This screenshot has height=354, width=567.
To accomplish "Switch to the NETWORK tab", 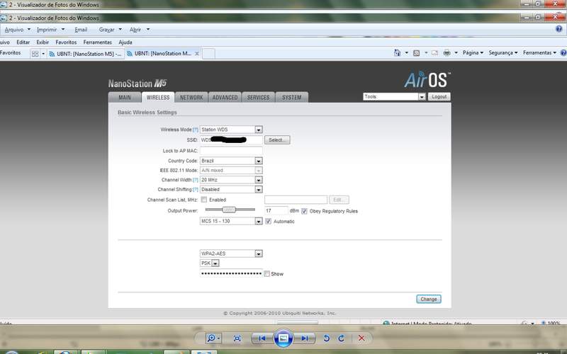I will 191,98.
